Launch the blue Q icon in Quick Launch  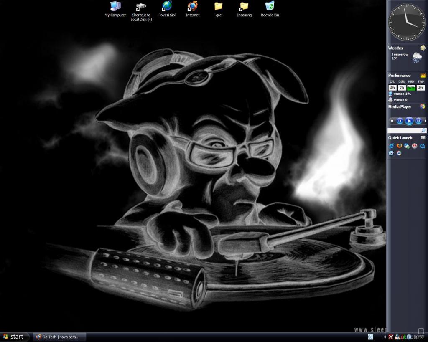pos(423,146)
